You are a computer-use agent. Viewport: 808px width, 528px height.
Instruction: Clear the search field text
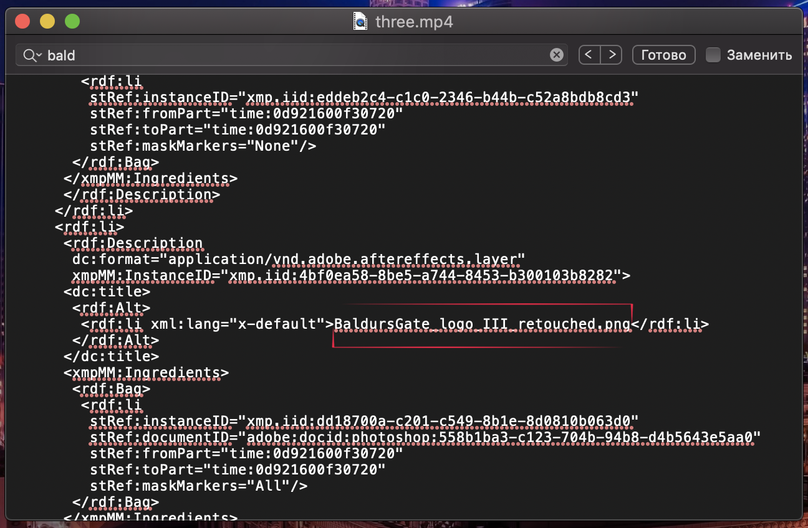coord(557,55)
